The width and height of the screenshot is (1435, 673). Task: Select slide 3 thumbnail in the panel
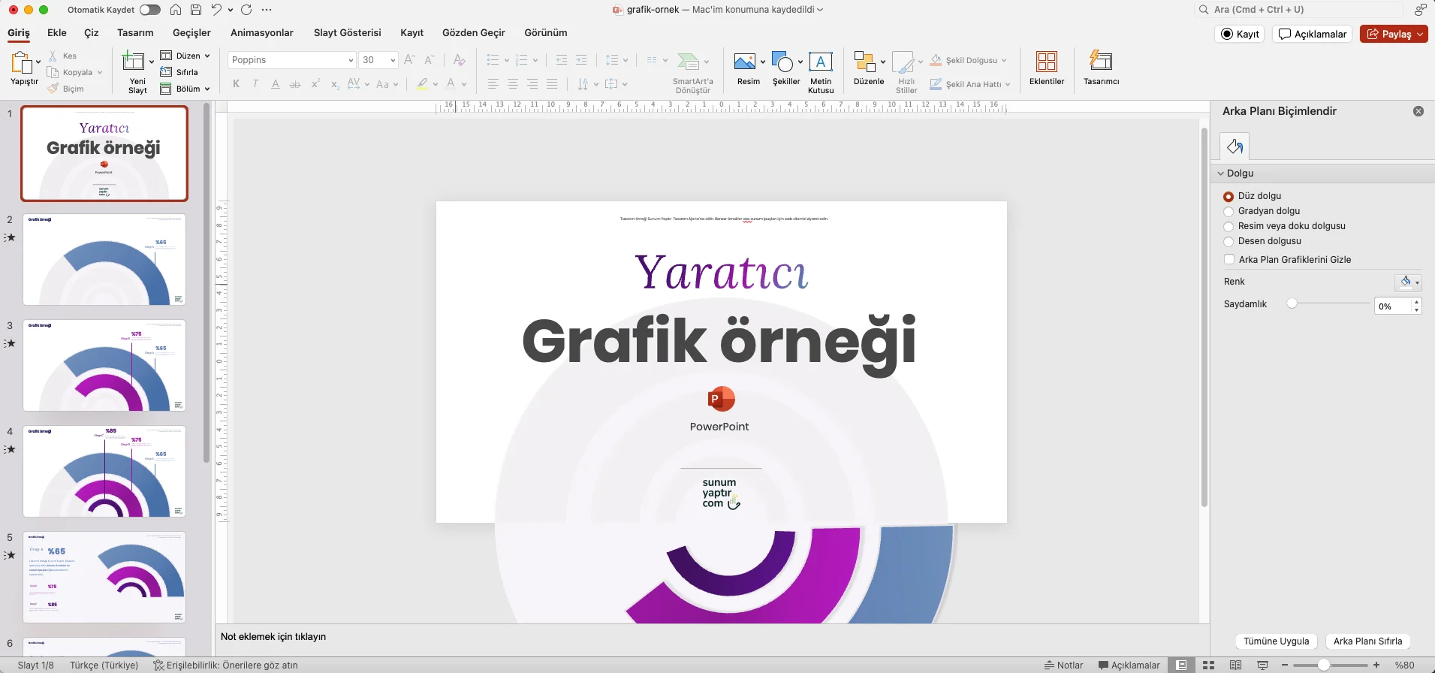104,366
